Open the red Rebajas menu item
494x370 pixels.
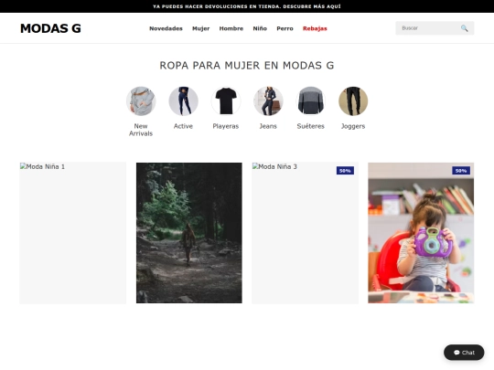click(x=315, y=28)
